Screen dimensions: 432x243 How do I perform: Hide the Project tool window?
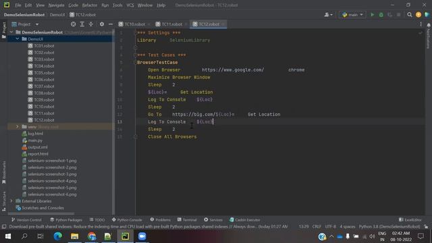111,24
